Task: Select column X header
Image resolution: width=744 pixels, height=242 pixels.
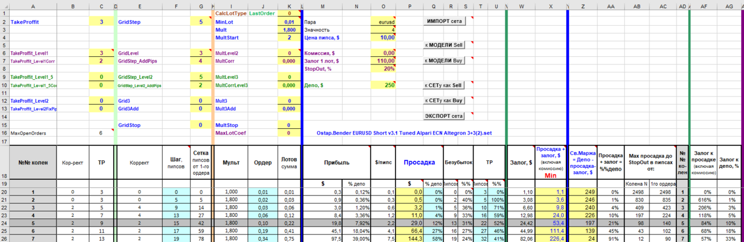Action: coord(551,6)
